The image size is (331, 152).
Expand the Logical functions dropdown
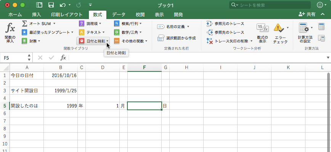(x=100, y=24)
